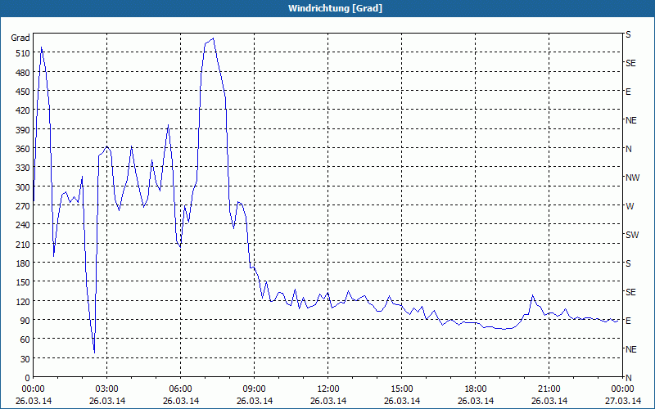Click the wind curve's highest peak after 07:00
655x409 pixels.
213,38
